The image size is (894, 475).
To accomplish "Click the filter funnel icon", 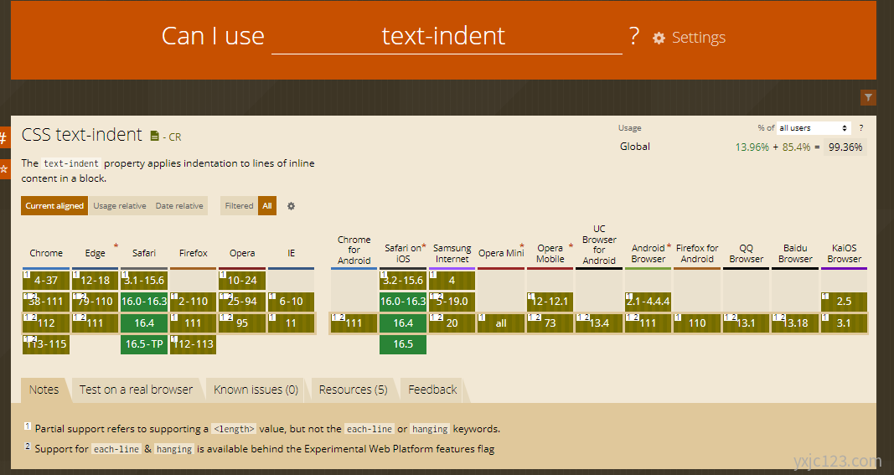I will [868, 97].
